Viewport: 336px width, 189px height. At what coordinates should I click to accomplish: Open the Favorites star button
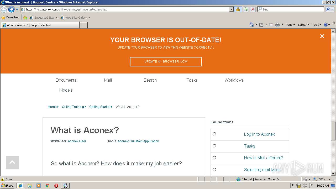(10, 18)
